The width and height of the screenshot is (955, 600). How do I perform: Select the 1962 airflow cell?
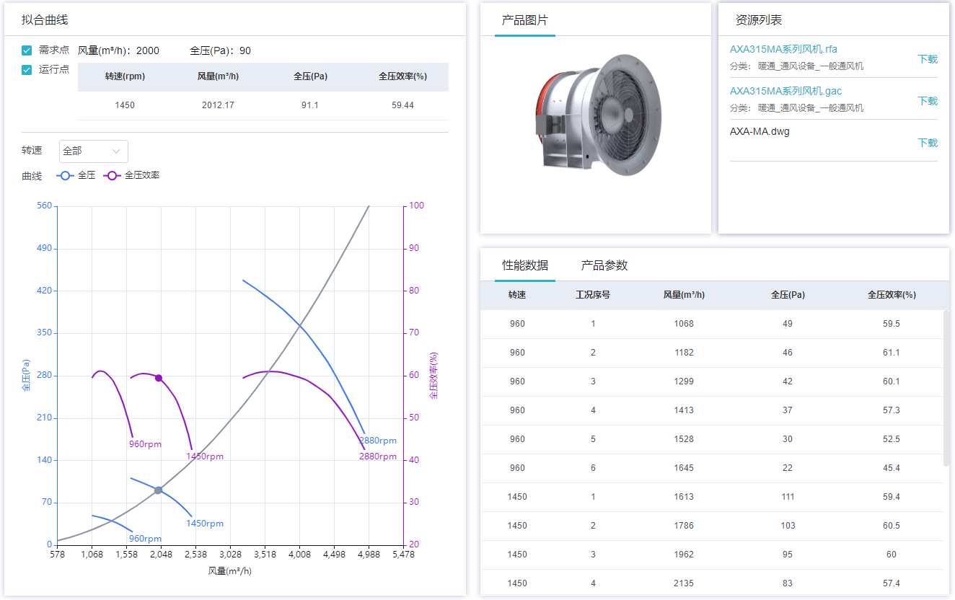[684, 555]
